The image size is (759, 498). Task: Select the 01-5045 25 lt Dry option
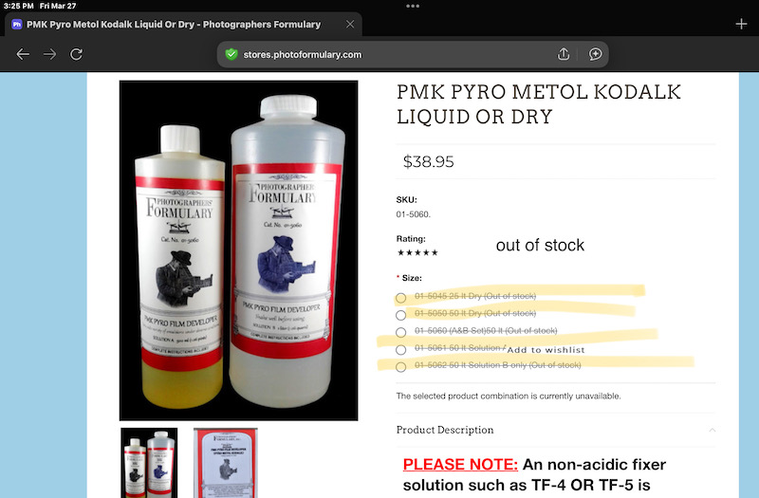pyautogui.click(x=400, y=298)
